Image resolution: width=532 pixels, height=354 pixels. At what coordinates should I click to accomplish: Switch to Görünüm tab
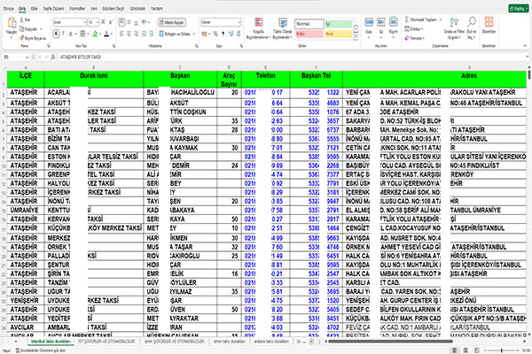pos(137,9)
